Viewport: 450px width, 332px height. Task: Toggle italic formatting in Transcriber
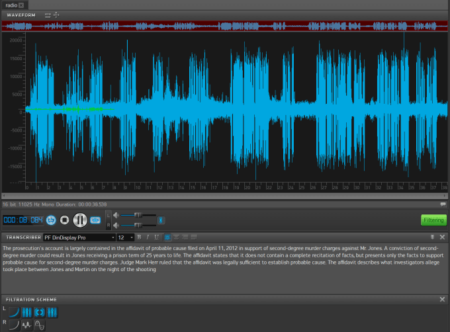pyautogui.click(x=148, y=237)
